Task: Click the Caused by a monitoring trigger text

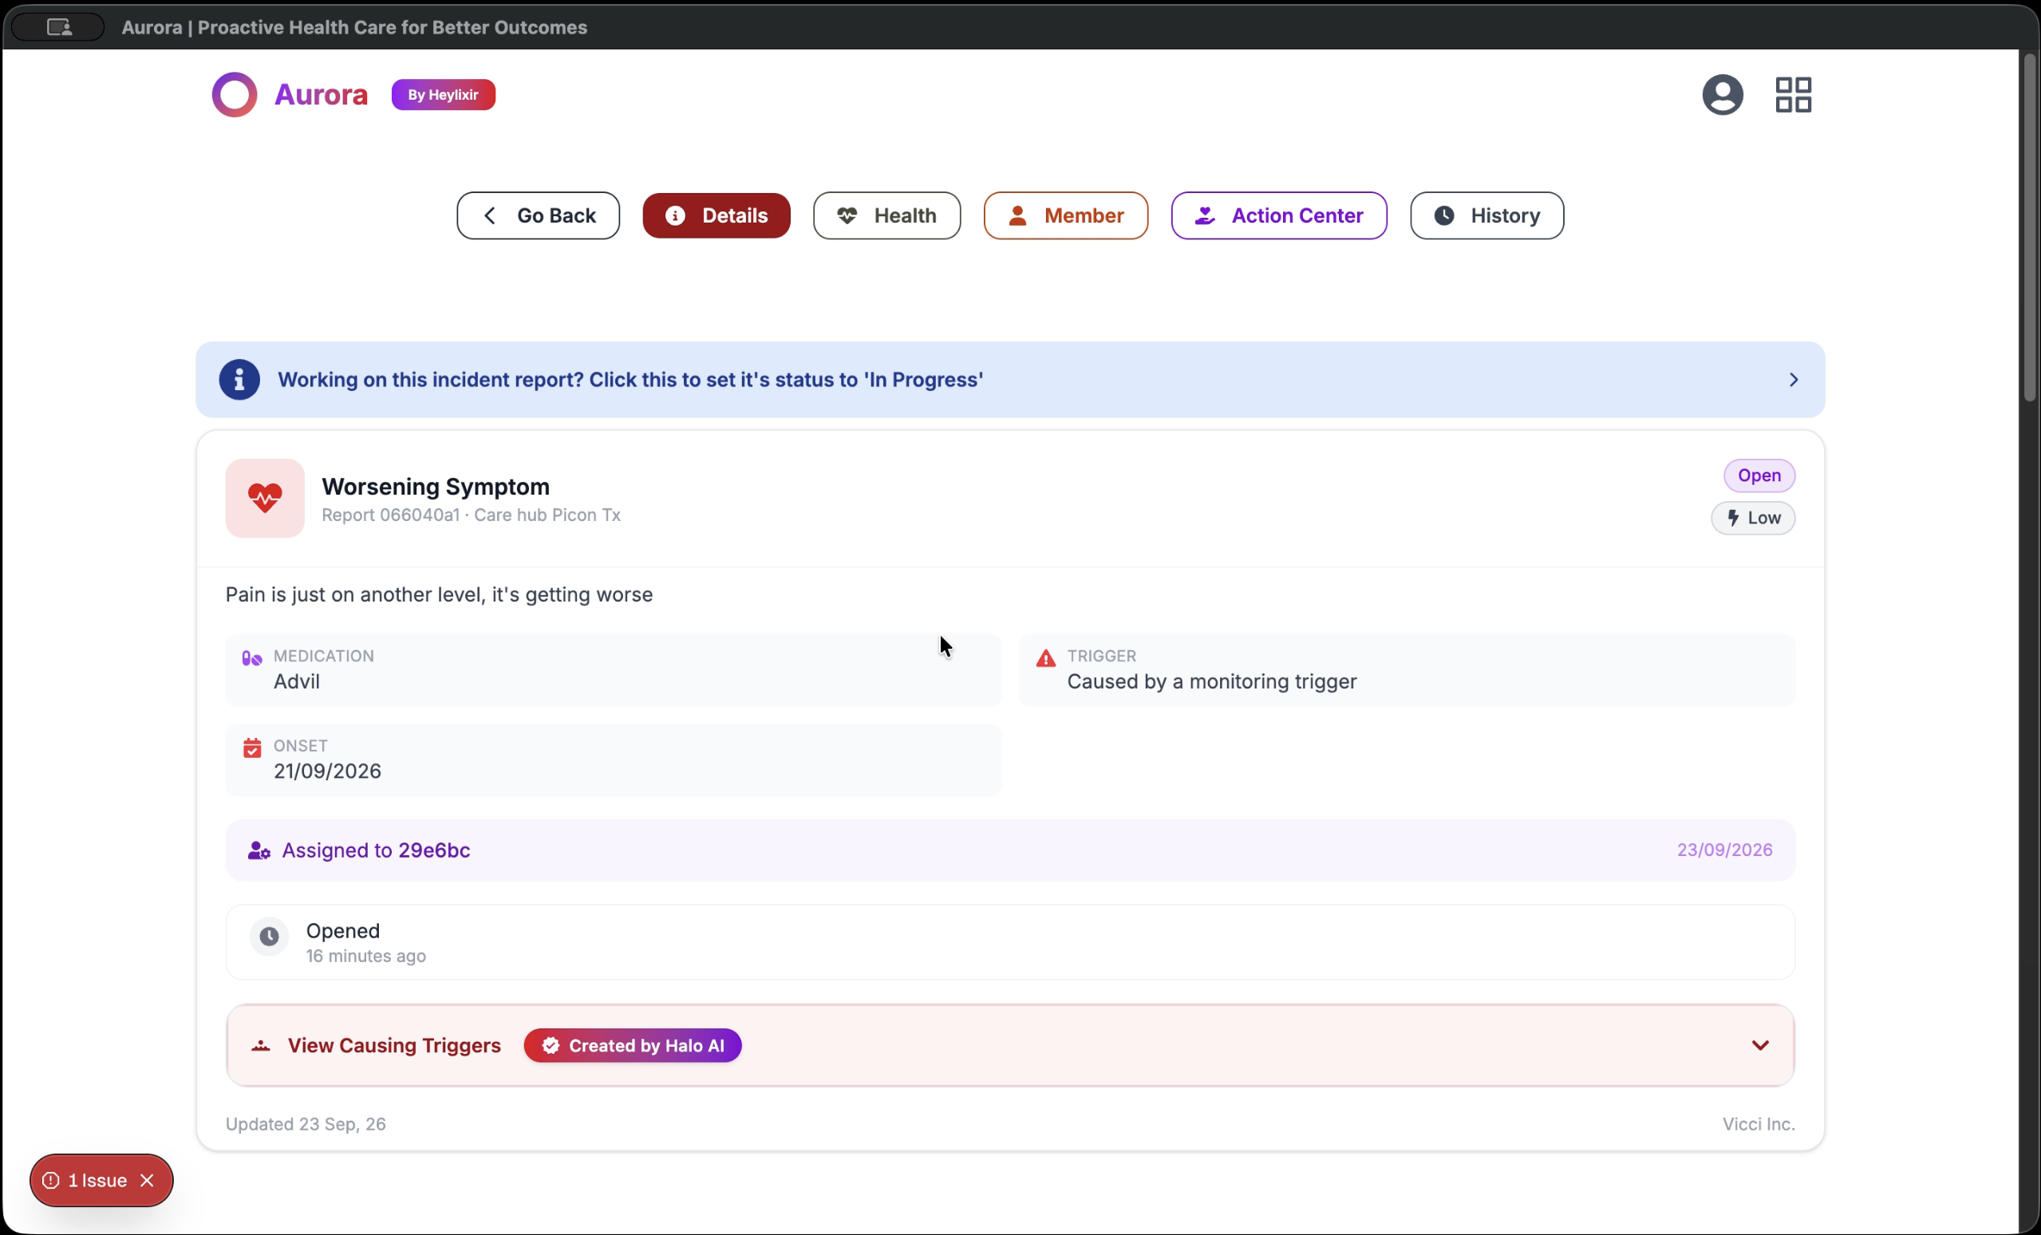Action: 1212,681
